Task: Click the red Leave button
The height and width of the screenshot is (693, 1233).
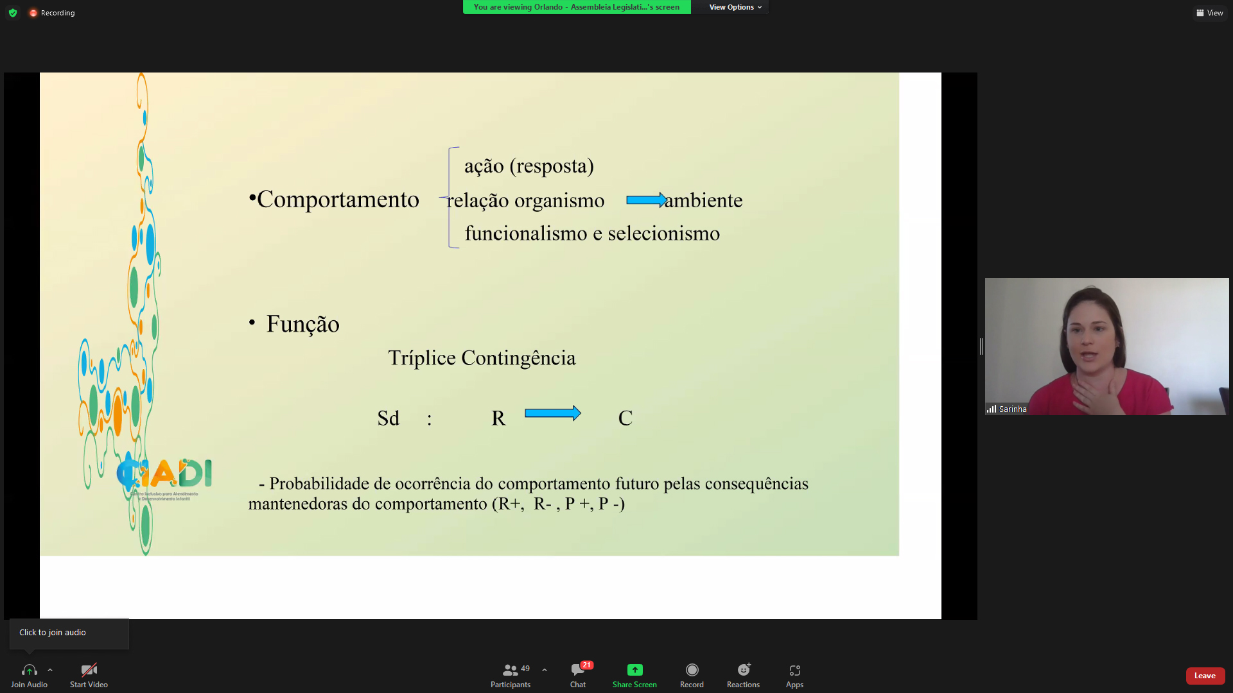Action: 1205,676
